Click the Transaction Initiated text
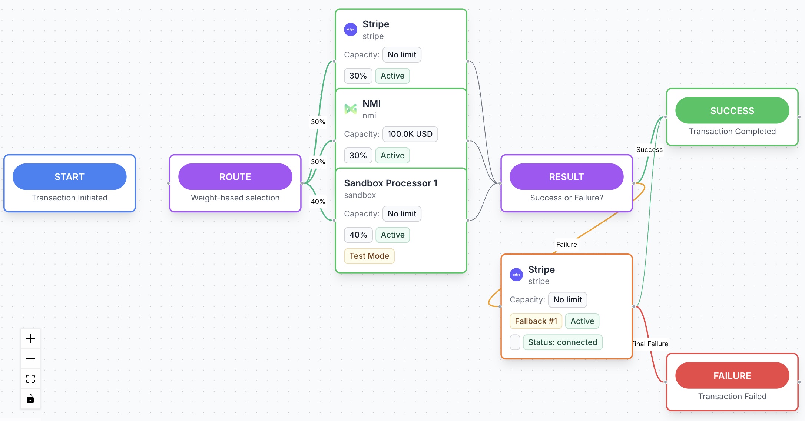Image resolution: width=805 pixels, height=421 pixels. point(70,198)
